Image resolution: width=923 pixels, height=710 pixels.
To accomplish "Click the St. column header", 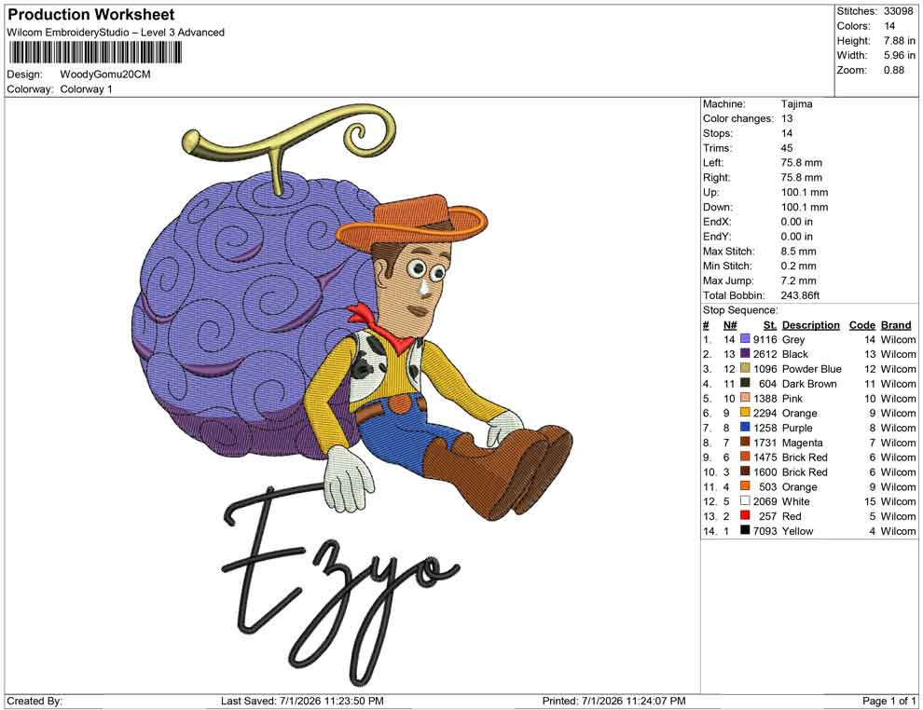I will (770, 324).
